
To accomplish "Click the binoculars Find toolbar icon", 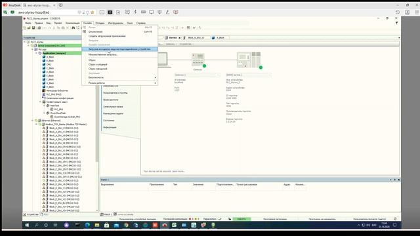I will (x=73, y=28).
